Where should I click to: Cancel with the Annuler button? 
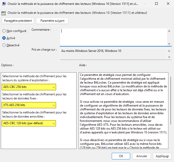point(142,156)
